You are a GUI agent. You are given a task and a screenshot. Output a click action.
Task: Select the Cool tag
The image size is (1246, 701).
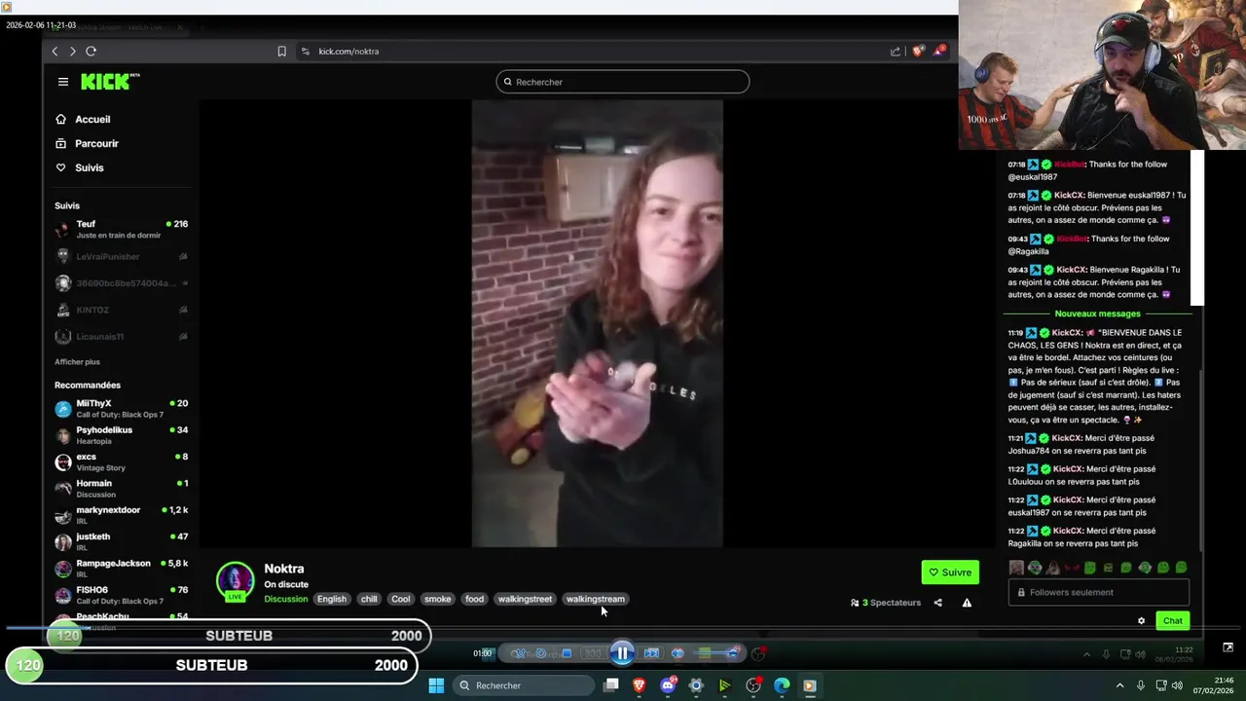(x=401, y=599)
